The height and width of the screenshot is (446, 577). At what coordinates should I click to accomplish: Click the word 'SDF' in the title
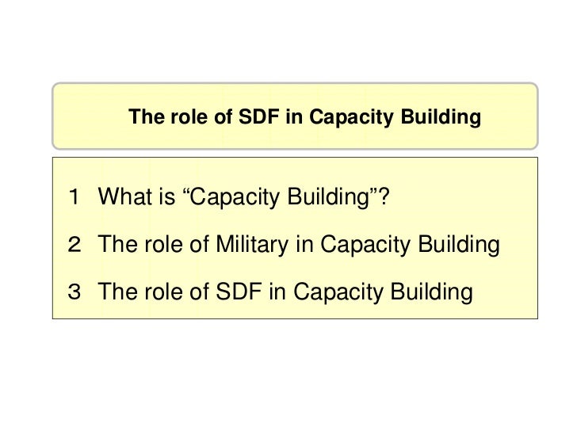(x=258, y=118)
